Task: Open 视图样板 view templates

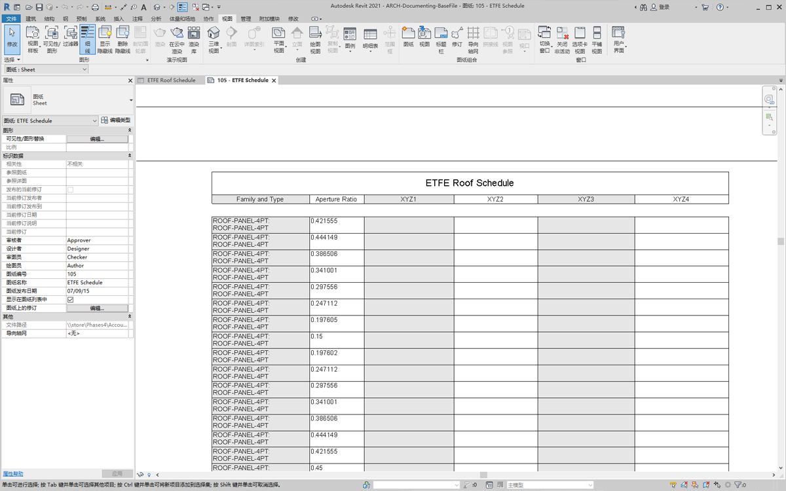Action: point(33,39)
